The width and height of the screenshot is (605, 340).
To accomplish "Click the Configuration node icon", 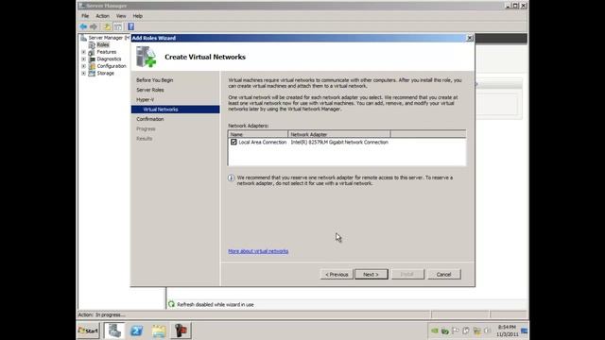I will tap(92, 66).
